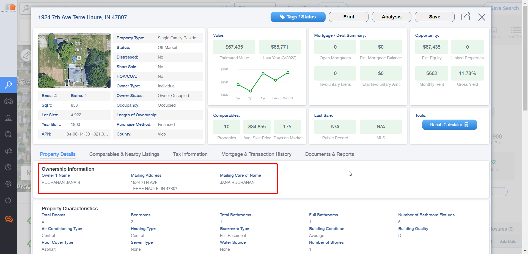The height and width of the screenshot is (254, 528).
Task: Click Save Search behind the property window
Action: pos(505,8)
